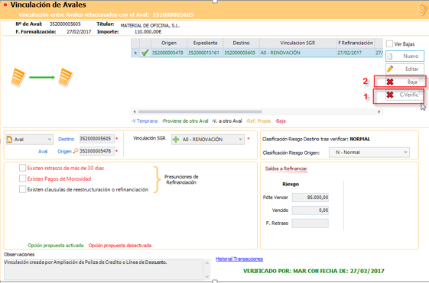This screenshot has width=429, height=283.
Task: Click the Opción propuesta desactivada text
Action: [x=120, y=246]
